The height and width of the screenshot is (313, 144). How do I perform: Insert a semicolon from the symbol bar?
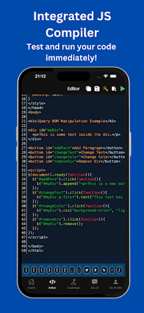[x=72, y=270]
